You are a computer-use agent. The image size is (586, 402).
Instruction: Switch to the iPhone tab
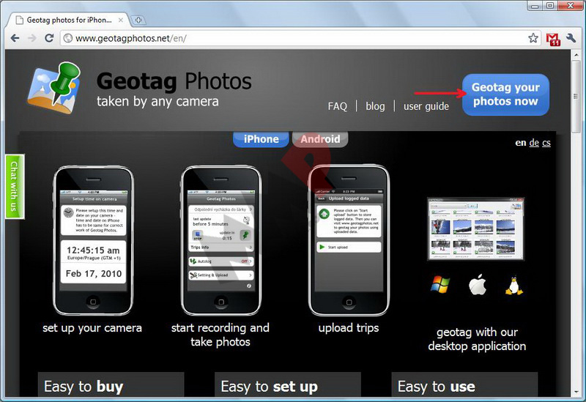click(261, 139)
